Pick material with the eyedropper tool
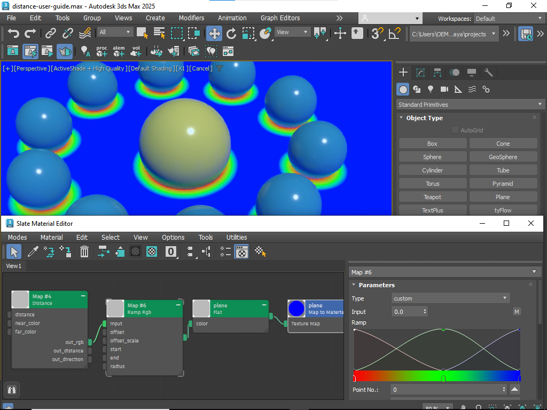 pos(33,251)
